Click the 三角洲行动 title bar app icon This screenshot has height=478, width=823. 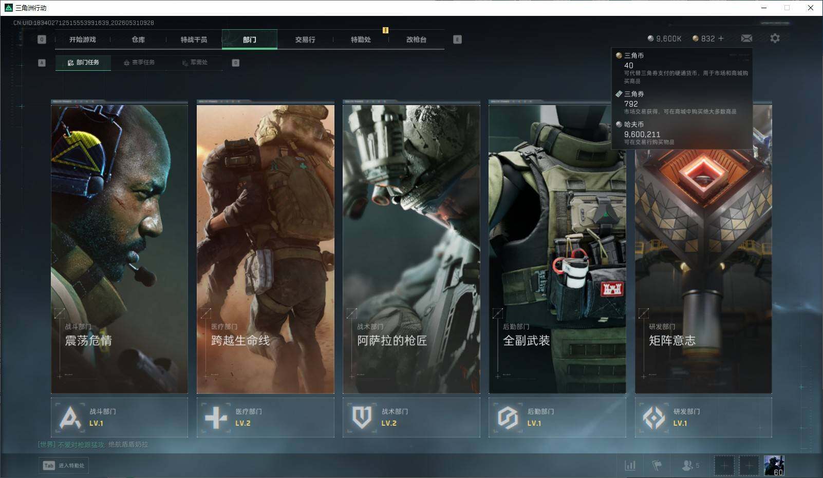8,8
